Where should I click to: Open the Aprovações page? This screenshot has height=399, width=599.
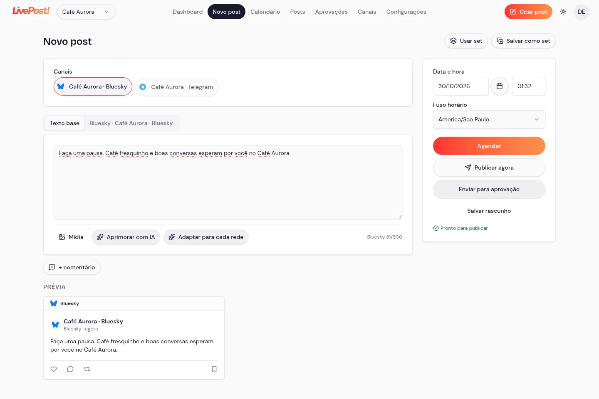[332, 12]
